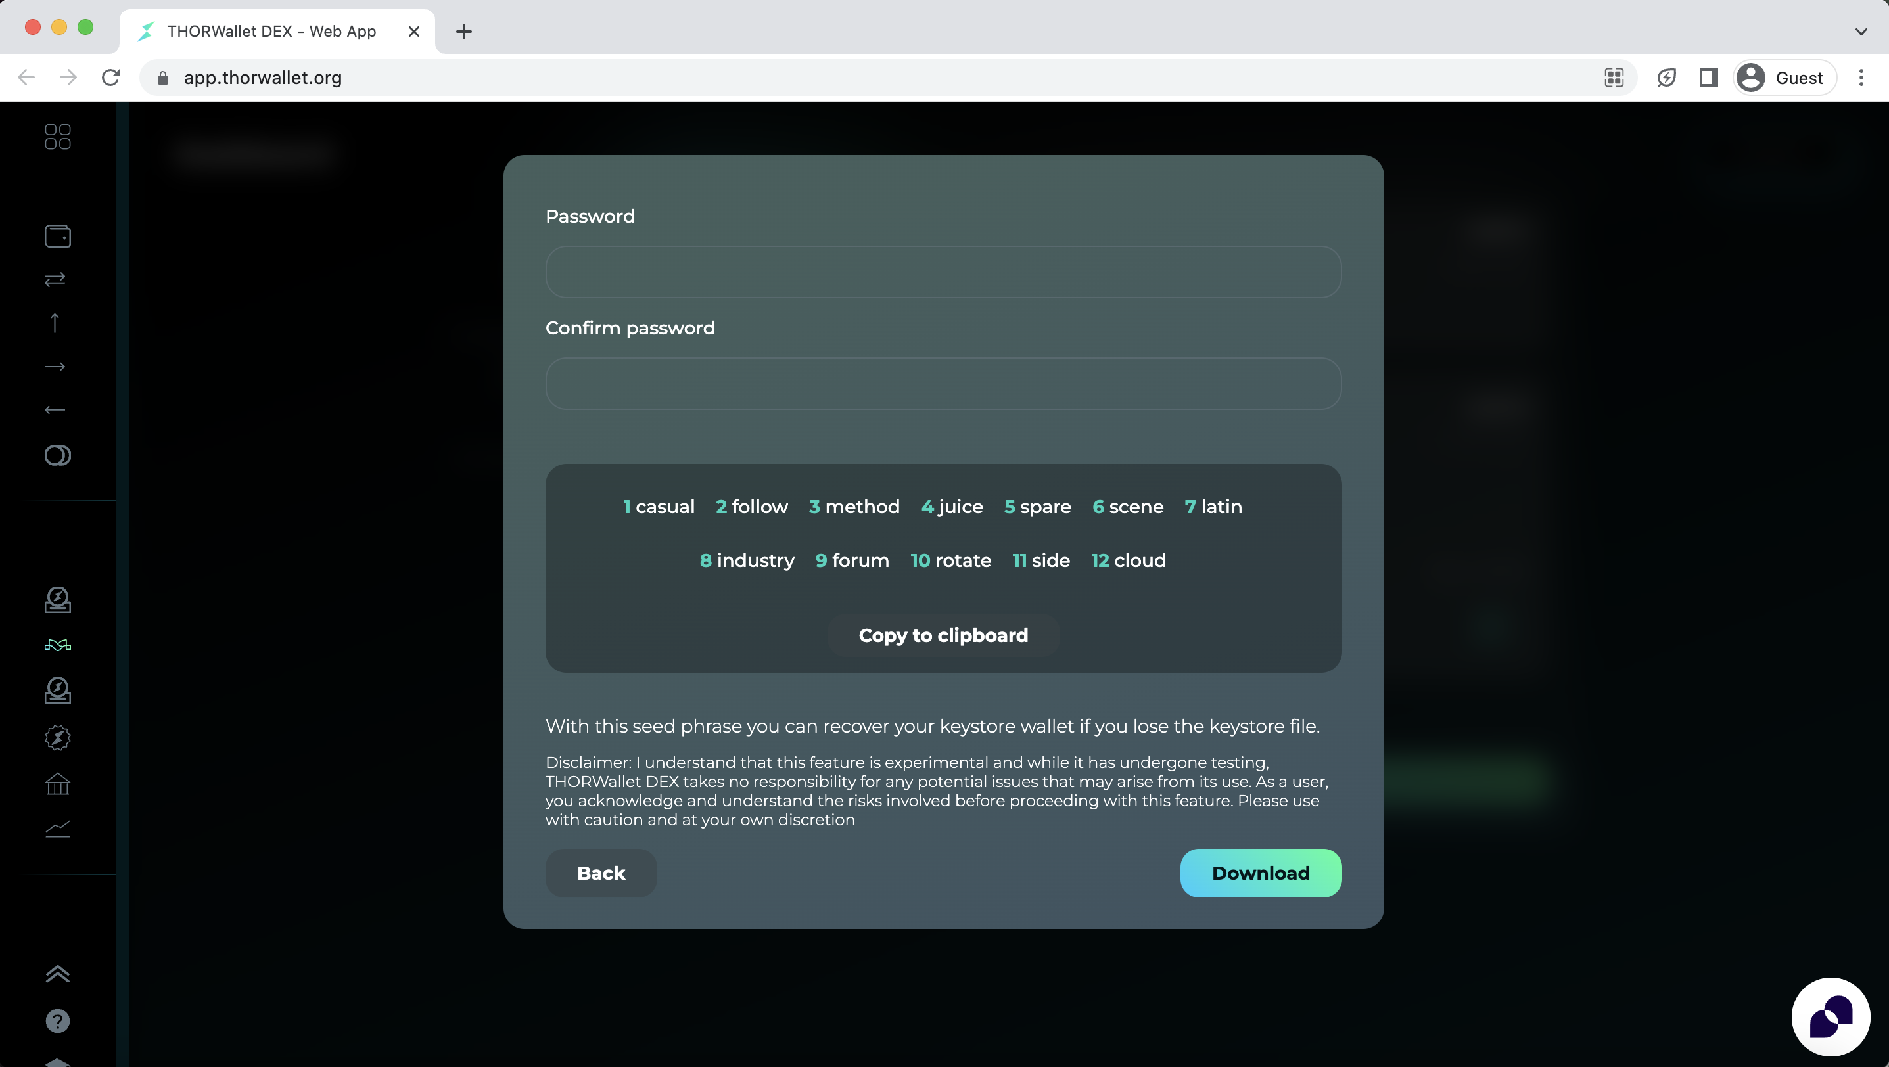Viewport: 1889px width, 1067px height.
Task: Click Copy to clipboard button
Action: [943, 635]
